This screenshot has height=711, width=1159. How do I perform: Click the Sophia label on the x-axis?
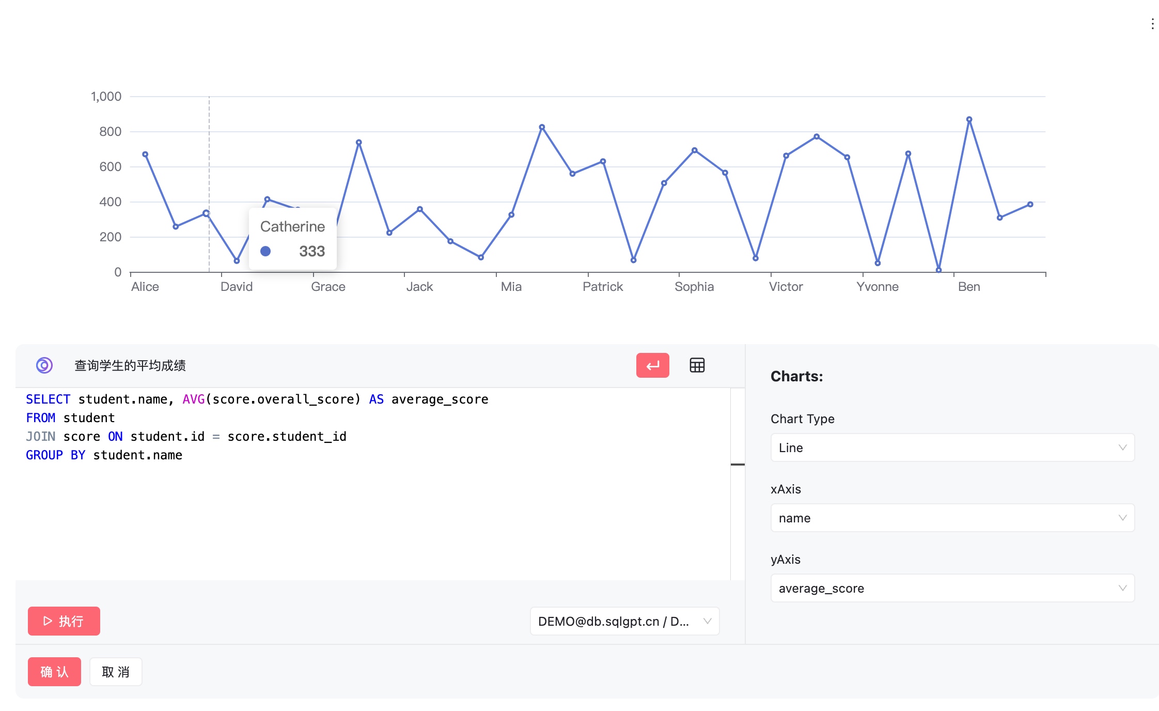pos(694,287)
